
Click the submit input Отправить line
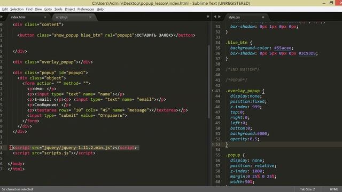tap(77, 116)
